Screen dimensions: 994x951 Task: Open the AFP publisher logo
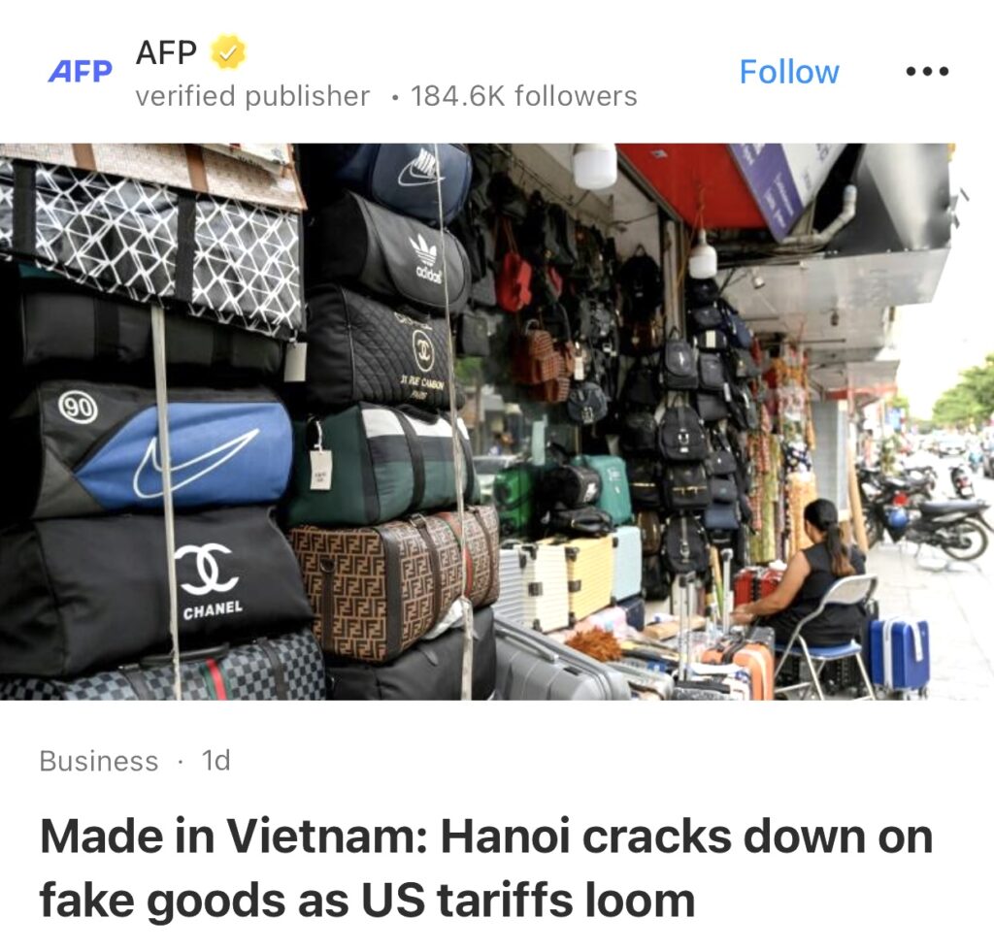pyautogui.click(x=81, y=72)
